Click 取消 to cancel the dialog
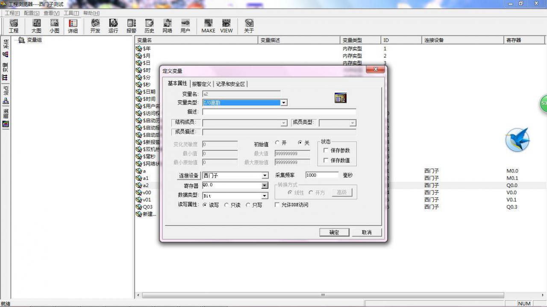 click(367, 232)
